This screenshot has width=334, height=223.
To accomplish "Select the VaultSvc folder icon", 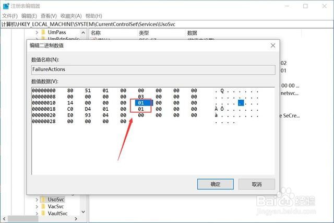I will 43,213.
